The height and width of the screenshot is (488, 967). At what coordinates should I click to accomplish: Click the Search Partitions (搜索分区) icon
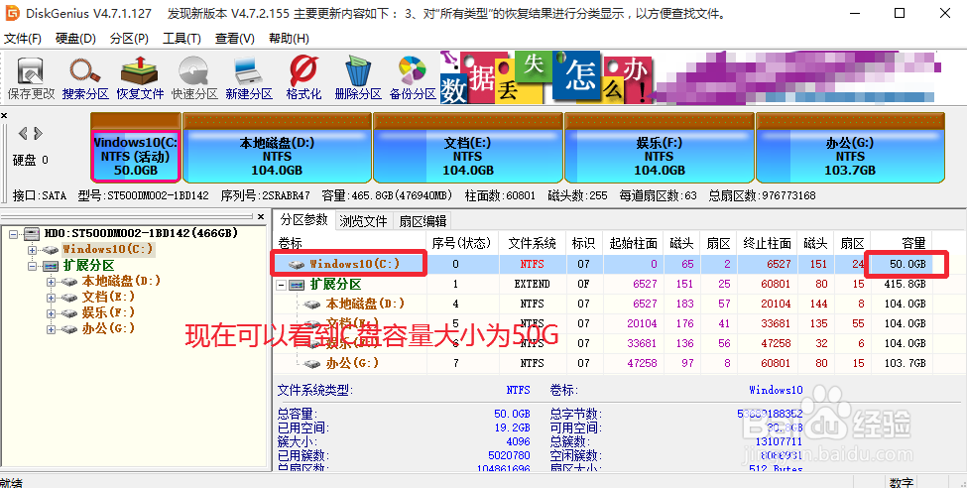point(85,78)
